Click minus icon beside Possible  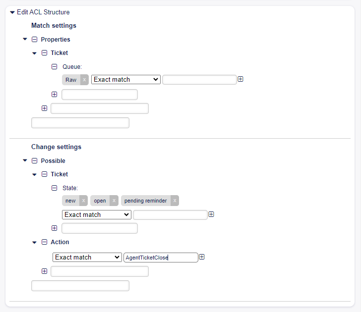(x=35, y=160)
